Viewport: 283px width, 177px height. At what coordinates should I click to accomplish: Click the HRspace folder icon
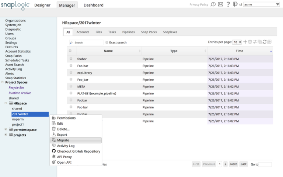coord(11,103)
